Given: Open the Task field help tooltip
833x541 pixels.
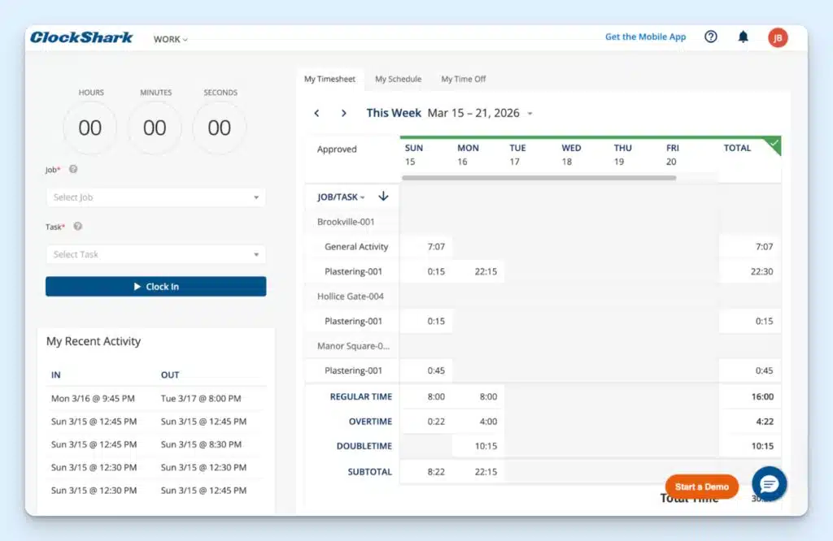Looking at the screenshot, I should click(x=77, y=227).
